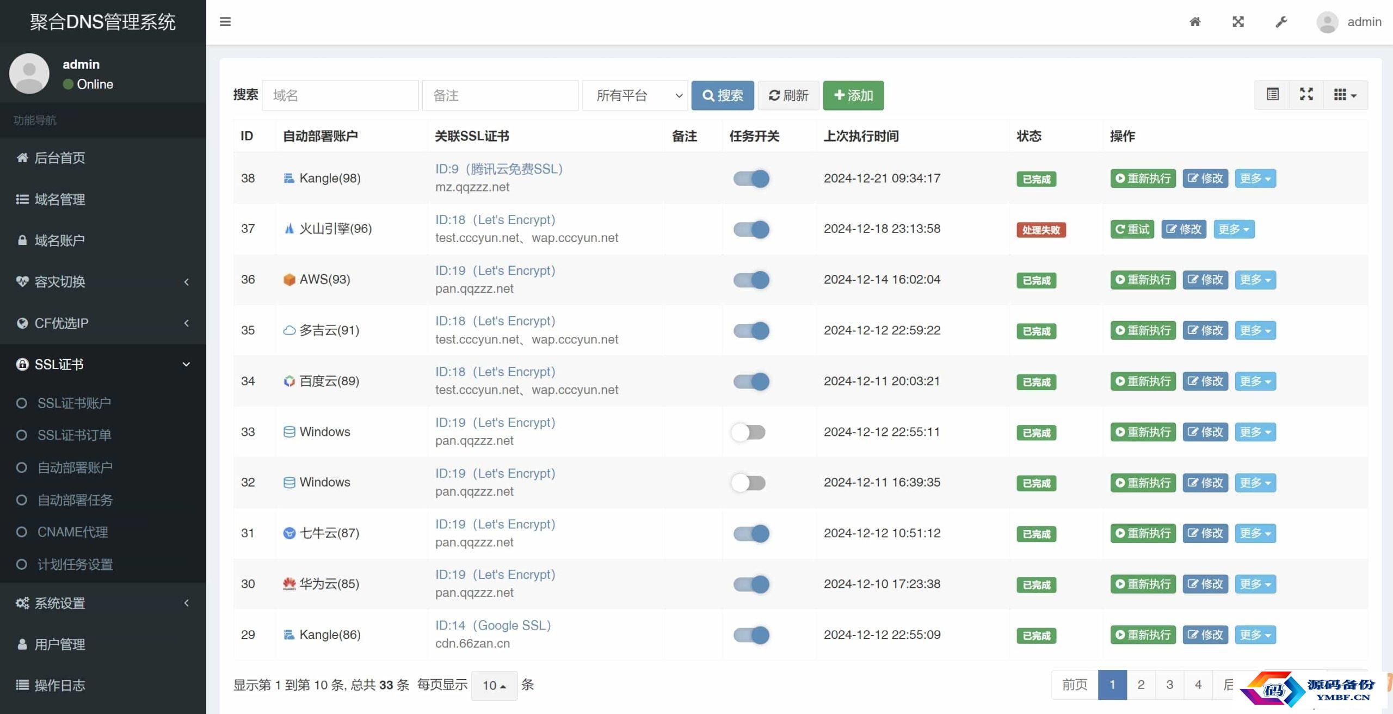
Task: Turn off task switch for 多吉云(91)
Action: [x=751, y=330]
